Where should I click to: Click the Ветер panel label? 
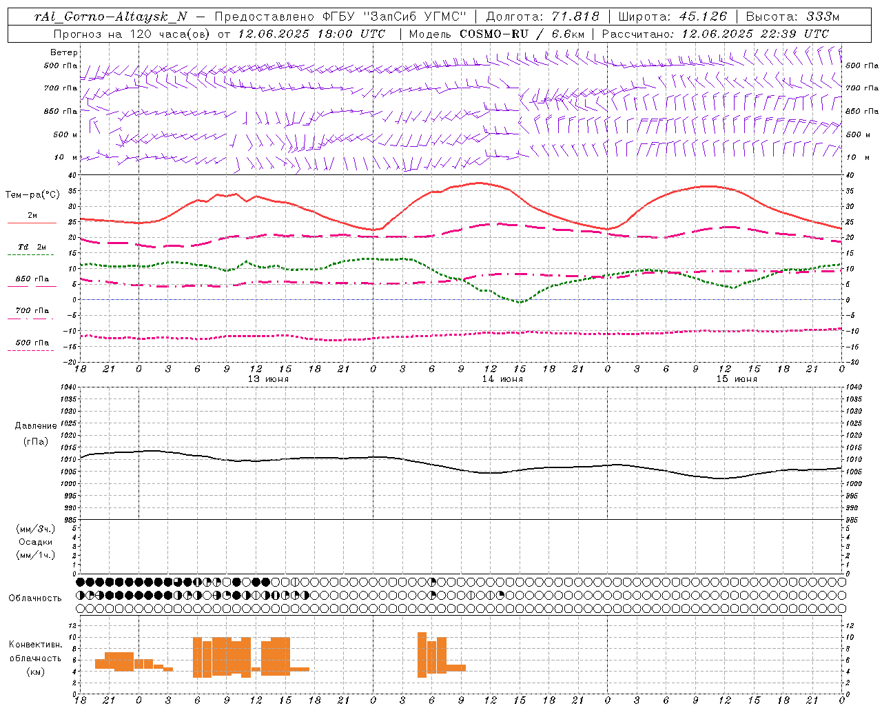point(64,52)
